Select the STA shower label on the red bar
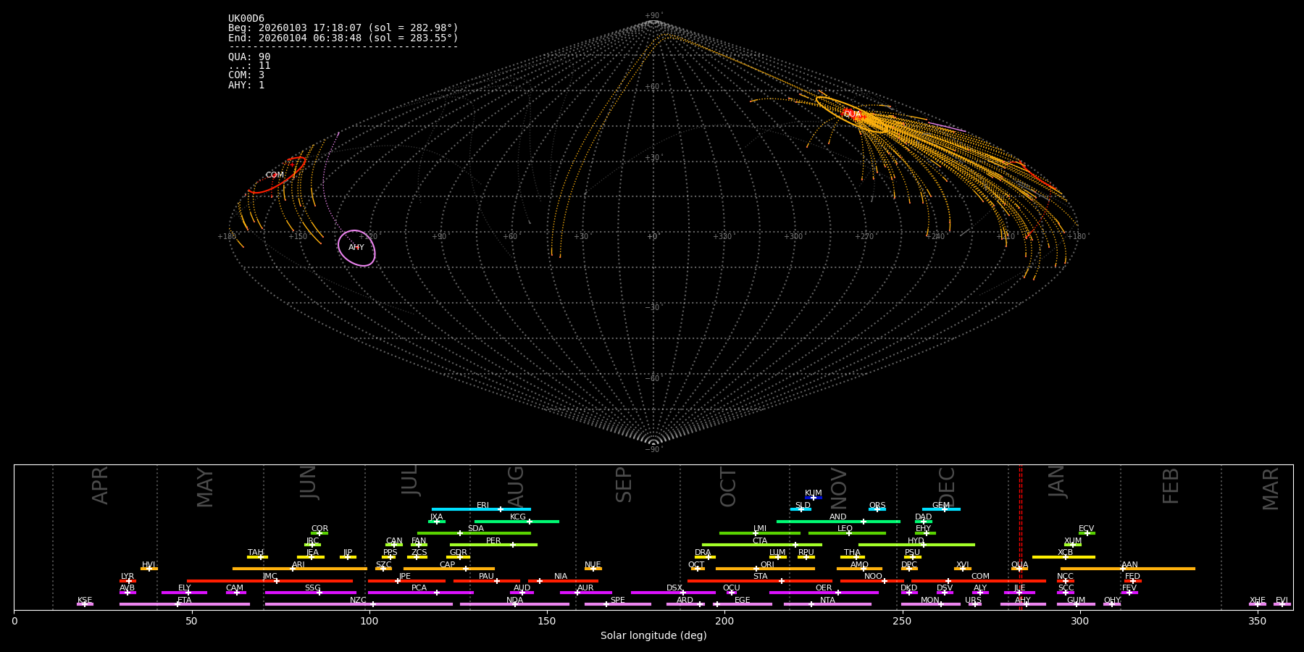Screen dimensions: 1304x652 760,577
